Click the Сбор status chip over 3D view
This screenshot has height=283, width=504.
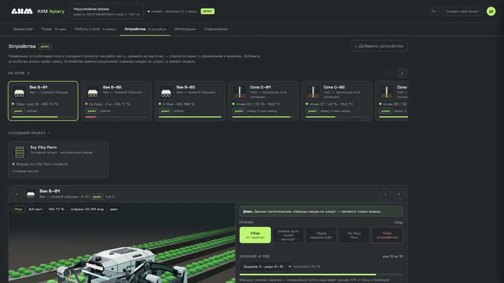pos(18,209)
